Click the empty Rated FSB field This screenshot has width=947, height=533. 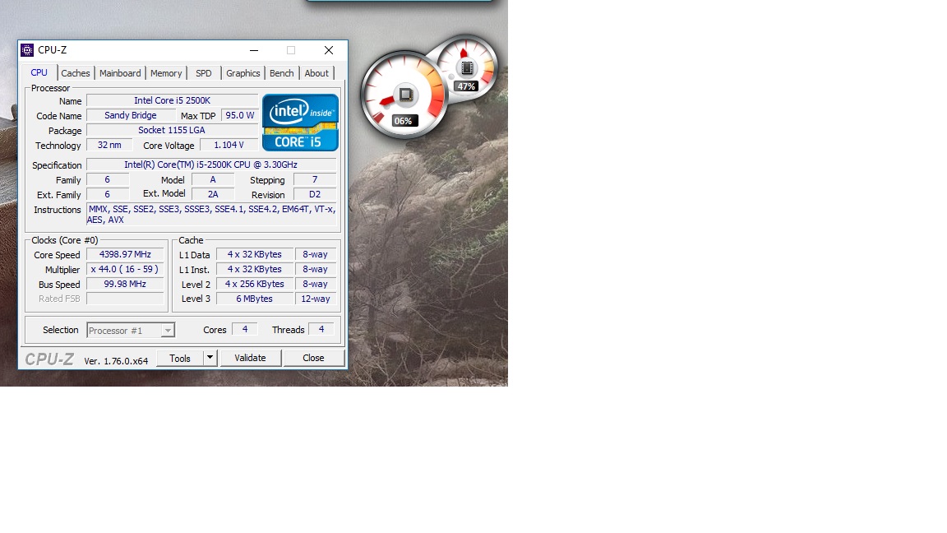point(125,299)
